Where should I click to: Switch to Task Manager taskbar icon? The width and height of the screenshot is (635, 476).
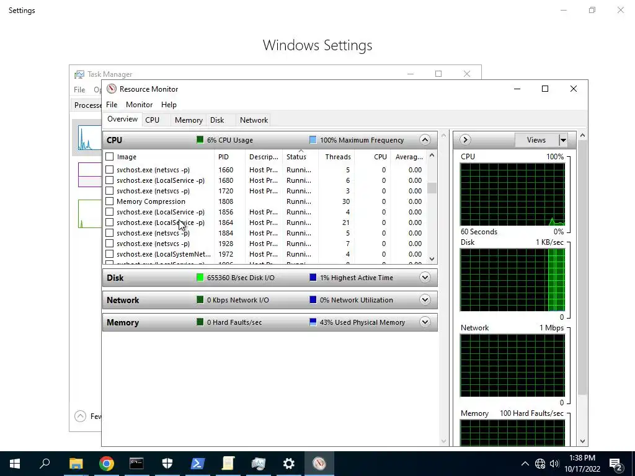[x=259, y=464]
